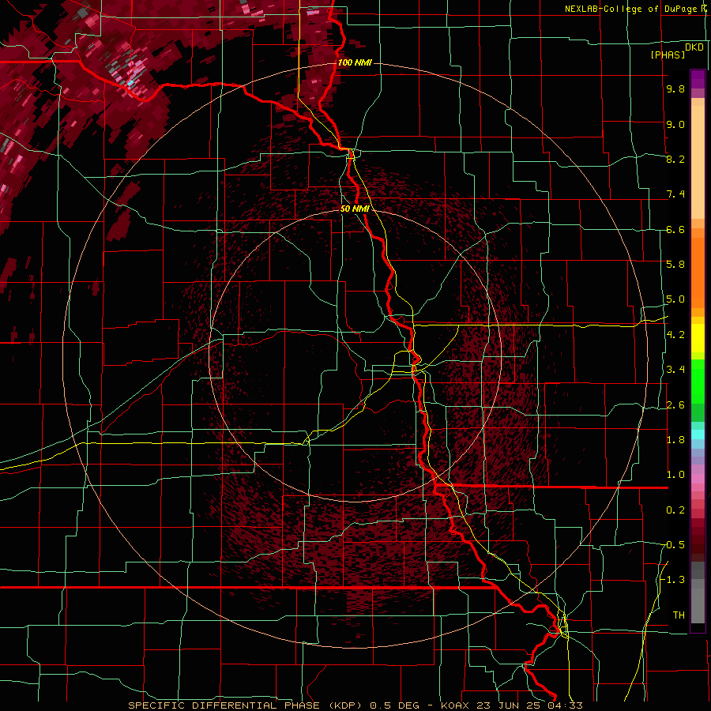711x711 pixels.
Task: Click the 100 NMI range ring label
Action: pos(355,62)
